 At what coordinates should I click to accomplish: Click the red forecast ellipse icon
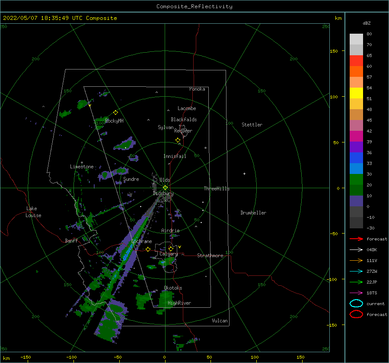(x=356, y=314)
